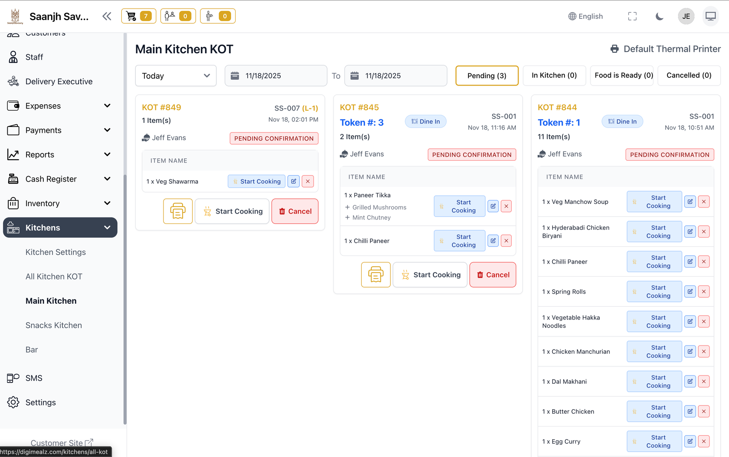Enter fullscreen mode using the expand icon
The image size is (729, 457).
[x=632, y=16]
